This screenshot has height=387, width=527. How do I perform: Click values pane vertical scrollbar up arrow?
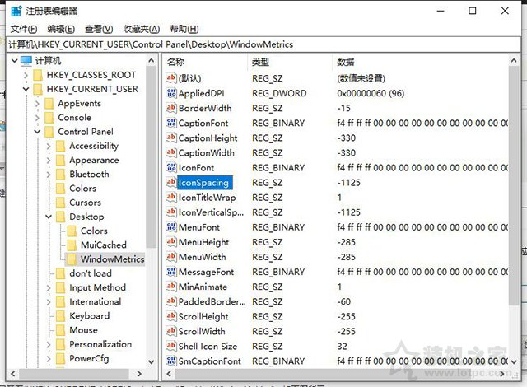514,61
